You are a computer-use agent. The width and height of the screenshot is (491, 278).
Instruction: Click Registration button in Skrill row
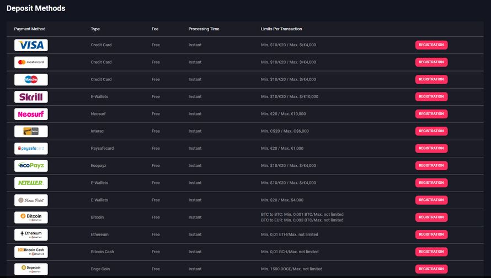[x=431, y=96]
